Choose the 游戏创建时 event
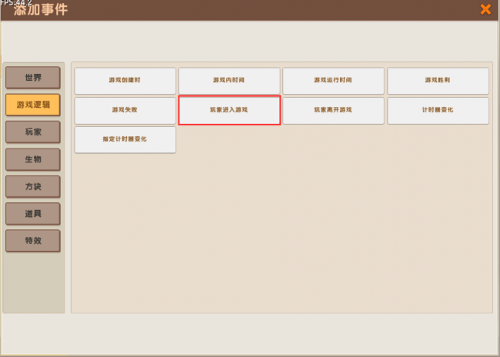 tap(125, 80)
